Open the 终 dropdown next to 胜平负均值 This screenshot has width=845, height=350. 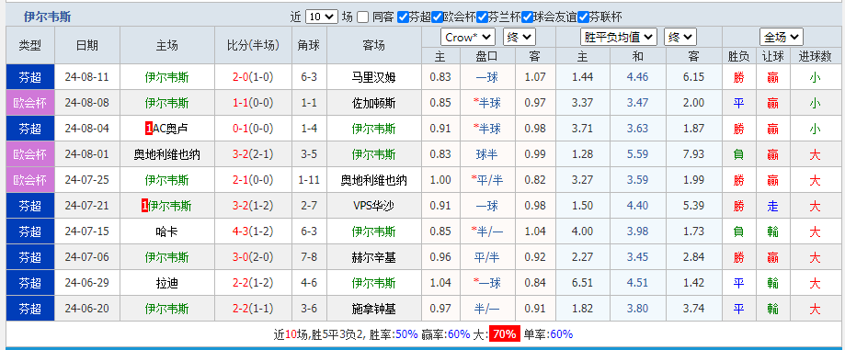click(x=680, y=37)
